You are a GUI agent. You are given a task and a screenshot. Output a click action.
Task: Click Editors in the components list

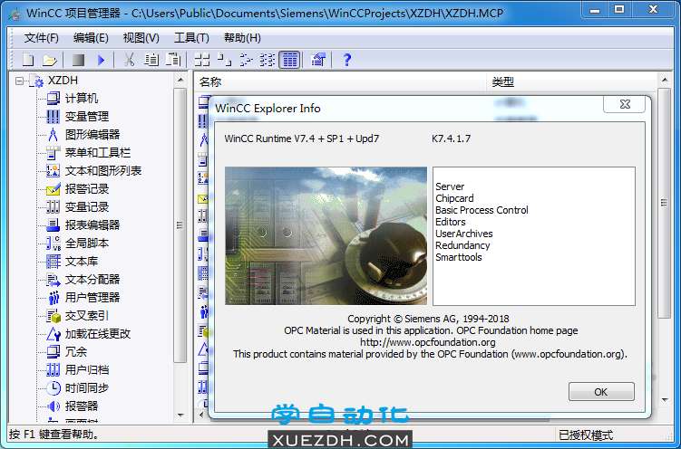point(451,222)
